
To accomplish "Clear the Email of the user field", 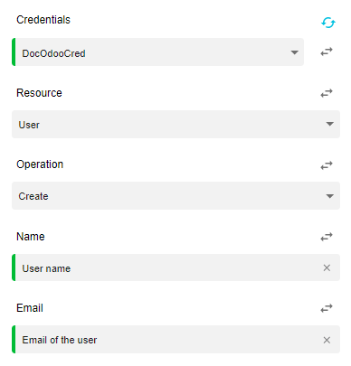I will click(327, 340).
